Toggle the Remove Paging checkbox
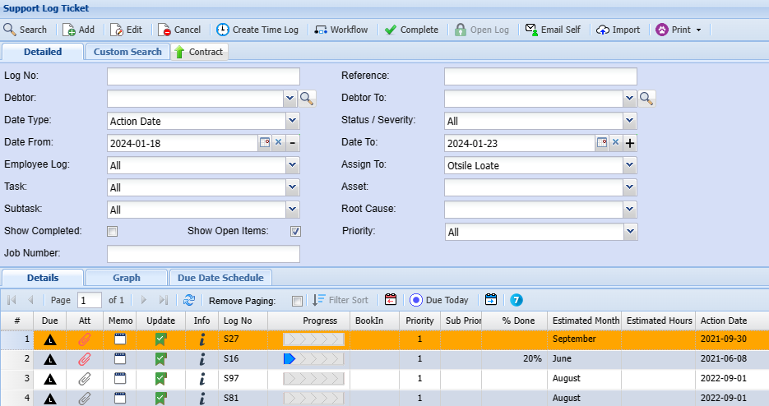This screenshot has width=769, height=406. [x=297, y=301]
